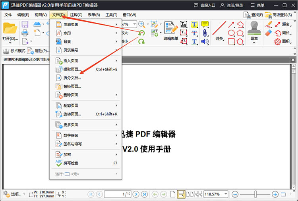
Task: Select the Underline text T tool
Action: tap(194, 41)
